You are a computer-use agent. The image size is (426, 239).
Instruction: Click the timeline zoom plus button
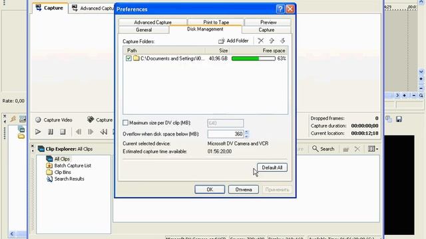pos(404,96)
